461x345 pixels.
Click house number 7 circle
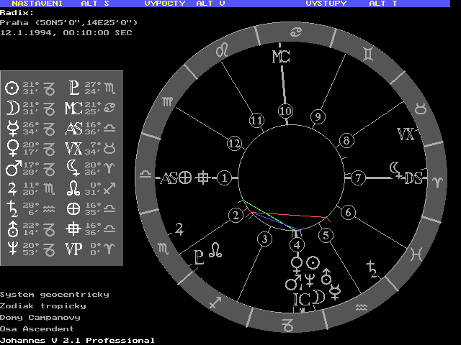(358, 178)
